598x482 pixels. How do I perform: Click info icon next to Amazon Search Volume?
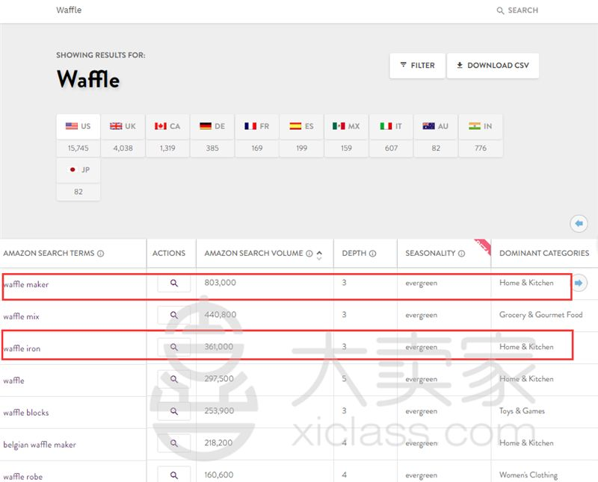tap(309, 254)
